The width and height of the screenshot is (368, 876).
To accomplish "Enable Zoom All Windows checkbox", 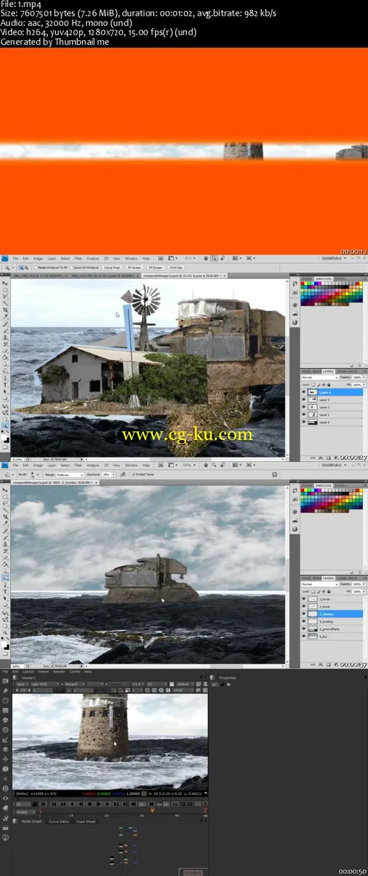I will pyautogui.click(x=73, y=267).
